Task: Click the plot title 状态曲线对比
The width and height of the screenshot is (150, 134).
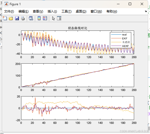Action: (x=78, y=28)
